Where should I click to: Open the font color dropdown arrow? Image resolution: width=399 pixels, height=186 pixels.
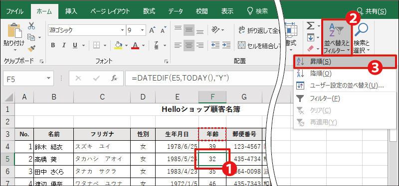[x=143, y=45]
